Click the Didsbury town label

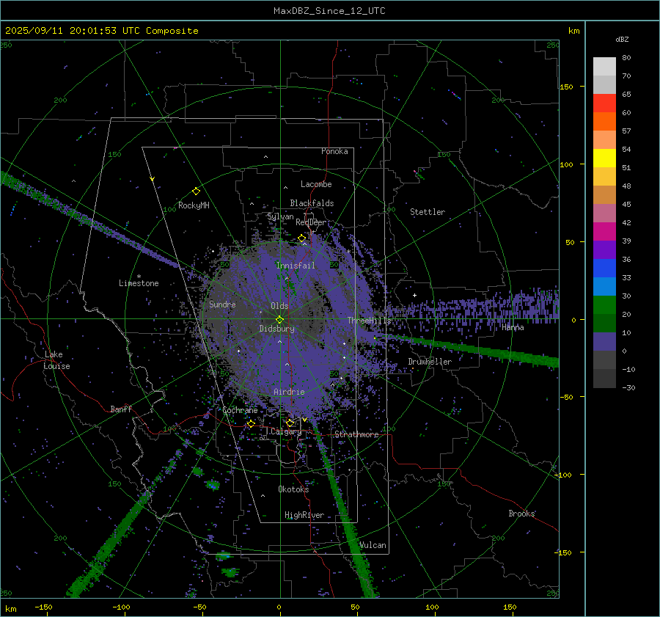point(276,329)
